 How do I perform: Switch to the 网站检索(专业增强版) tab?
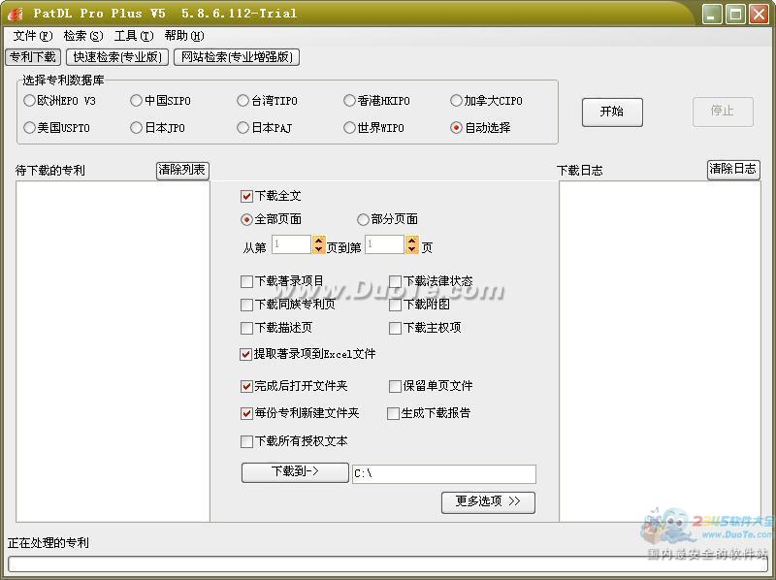(x=237, y=57)
